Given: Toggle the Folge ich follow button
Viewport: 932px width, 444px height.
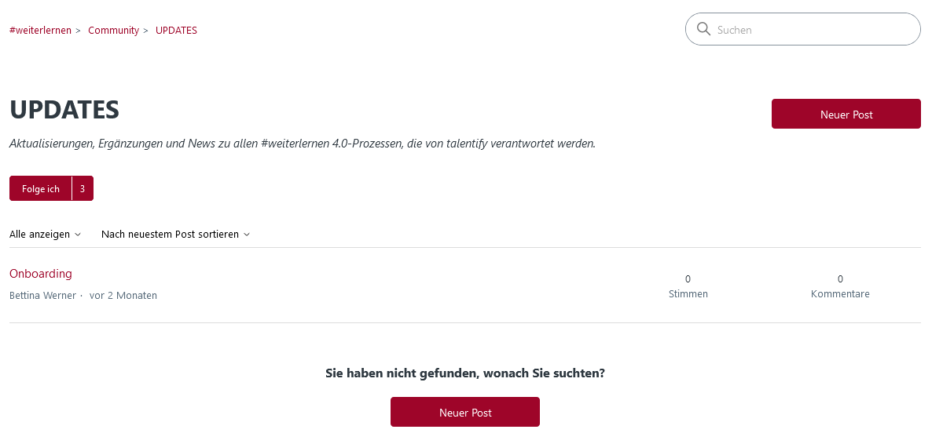Looking at the screenshot, I should [x=40, y=189].
